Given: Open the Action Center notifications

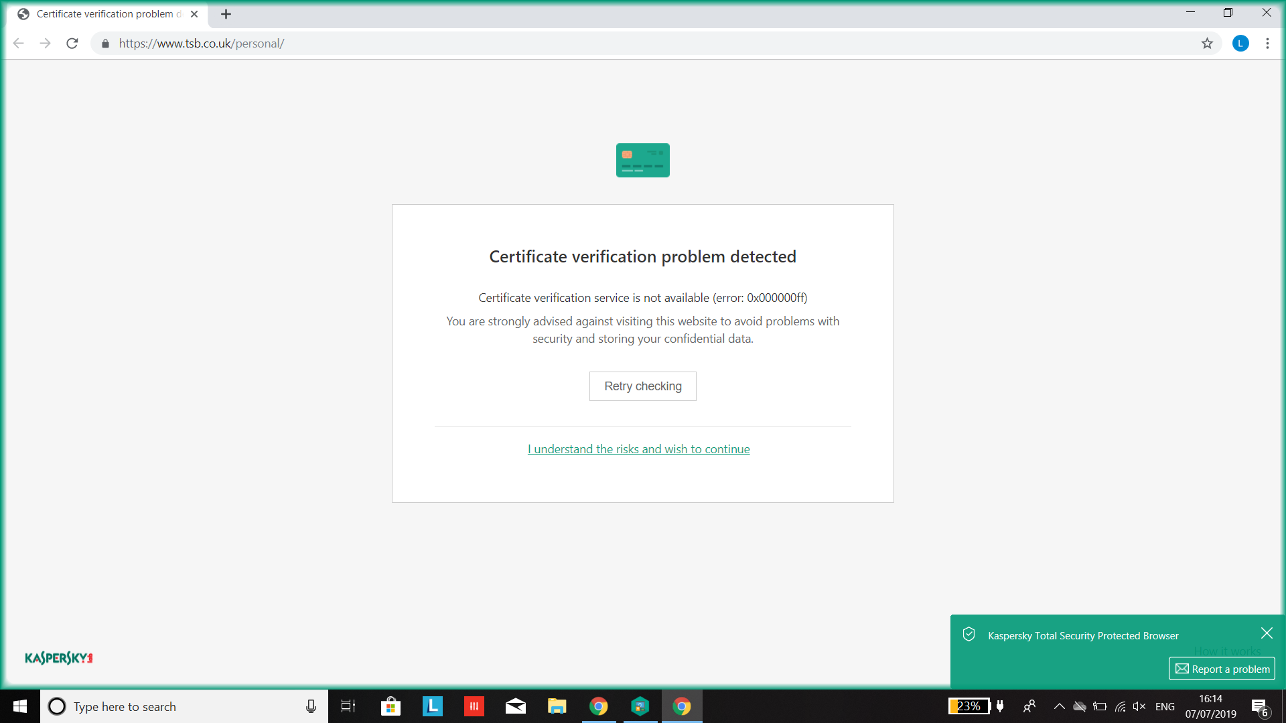Looking at the screenshot, I should coord(1259,707).
